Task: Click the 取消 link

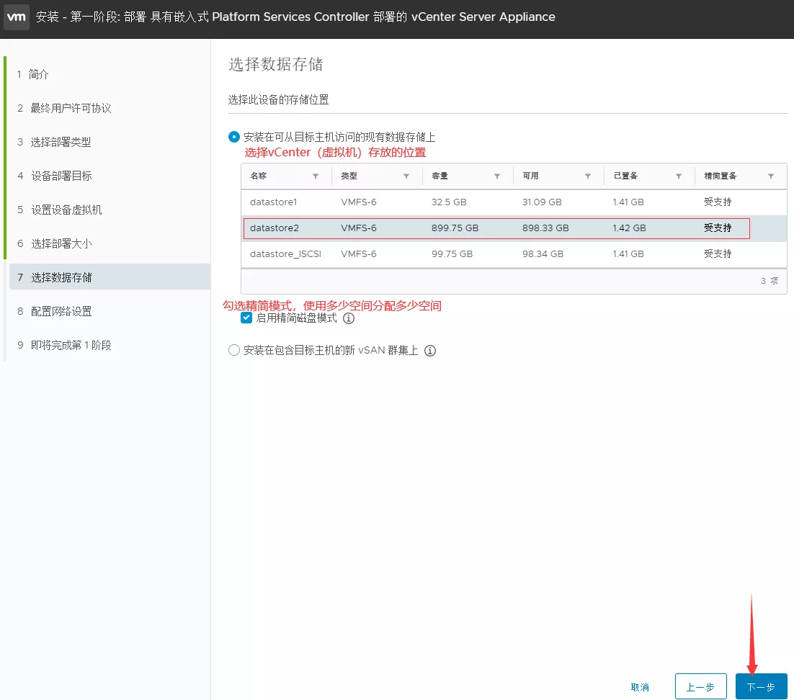Action: tap(640, 687)
